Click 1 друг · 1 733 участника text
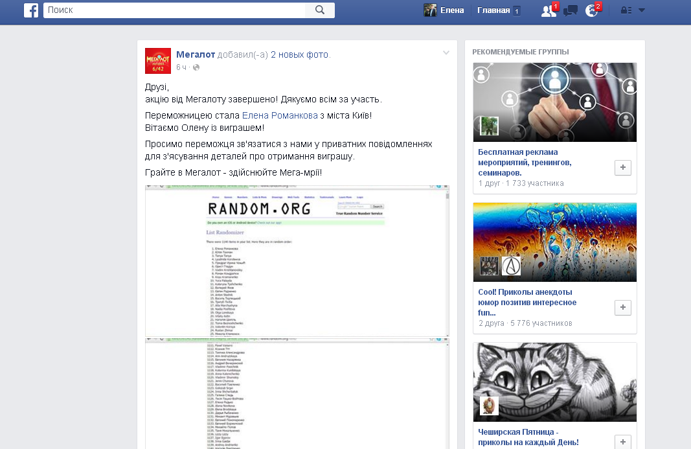The image size is (691, 449). click(521, 183)
